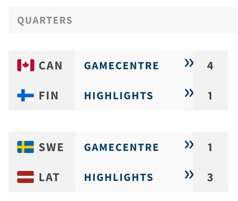
Task: Click chevron arrows beside SWE-LAT Gamecentre
Action: [189, 145]
